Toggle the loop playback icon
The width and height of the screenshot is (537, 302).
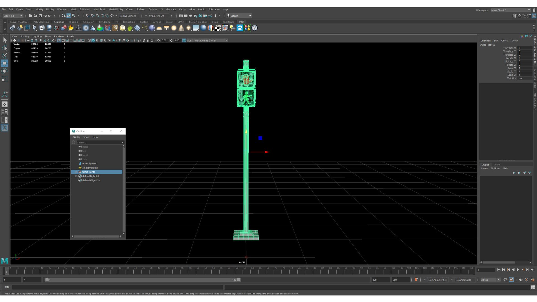(x=505, y=280)
